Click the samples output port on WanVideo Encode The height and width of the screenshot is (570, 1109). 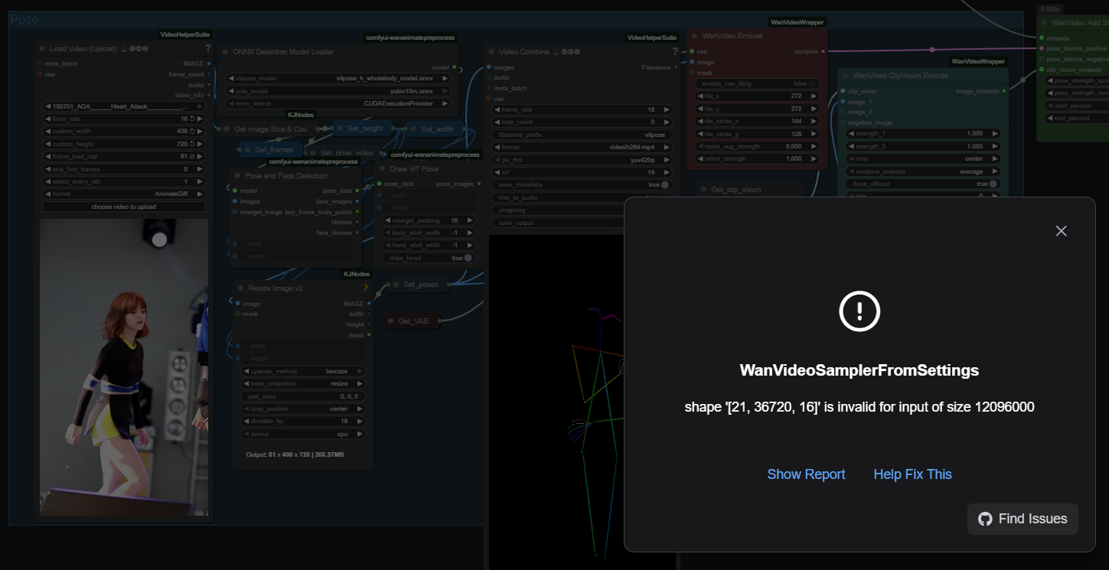click(x=823, y=51)
